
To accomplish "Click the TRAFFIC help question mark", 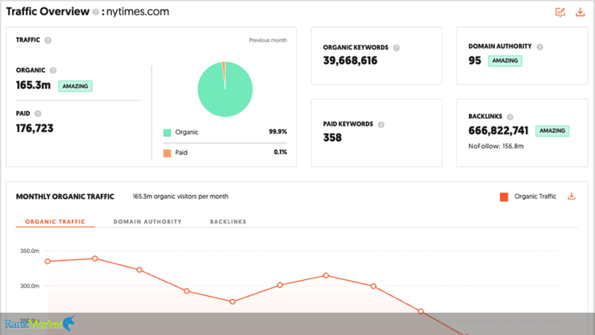I will click(47, 40).
